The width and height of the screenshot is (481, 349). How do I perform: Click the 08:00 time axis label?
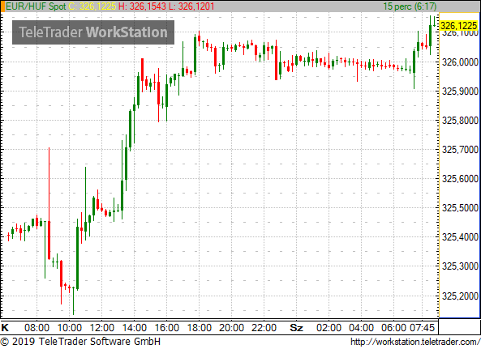37,328
